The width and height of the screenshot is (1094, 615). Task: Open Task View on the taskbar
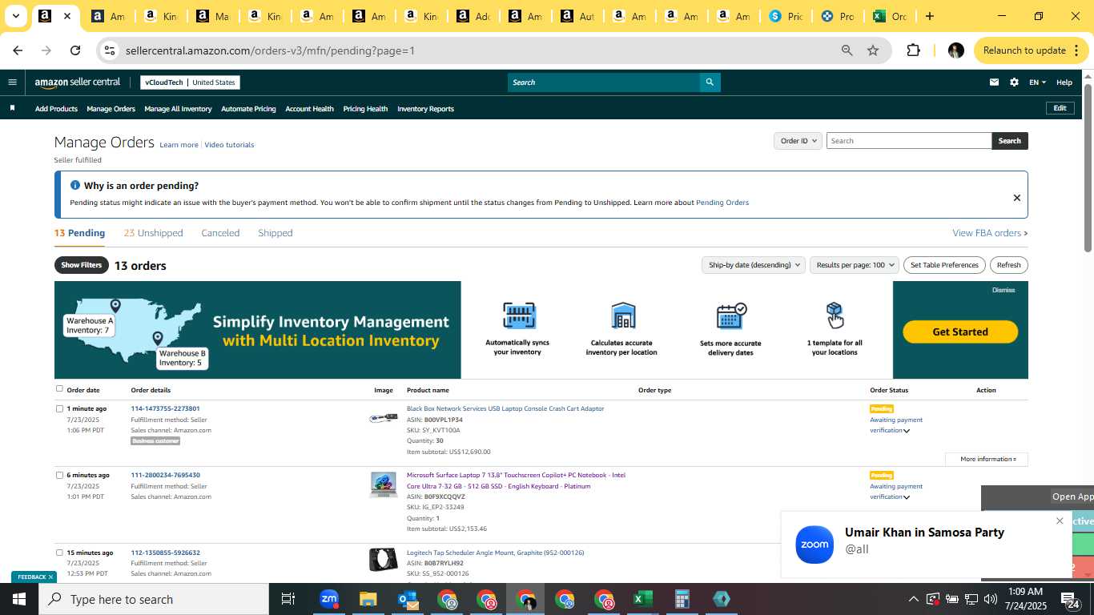tap(288, 599)
